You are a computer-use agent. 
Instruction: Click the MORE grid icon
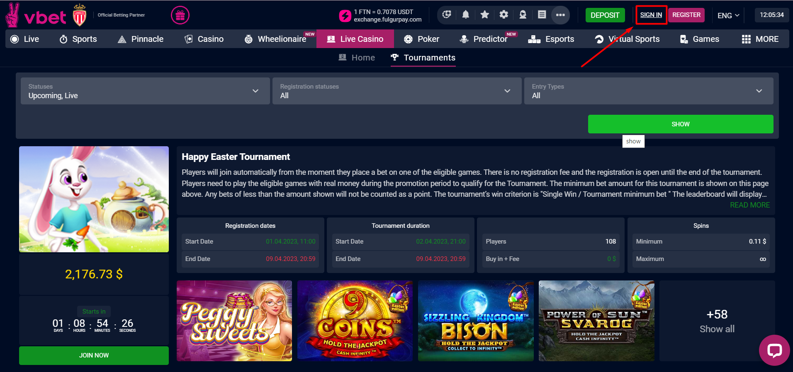746,39
